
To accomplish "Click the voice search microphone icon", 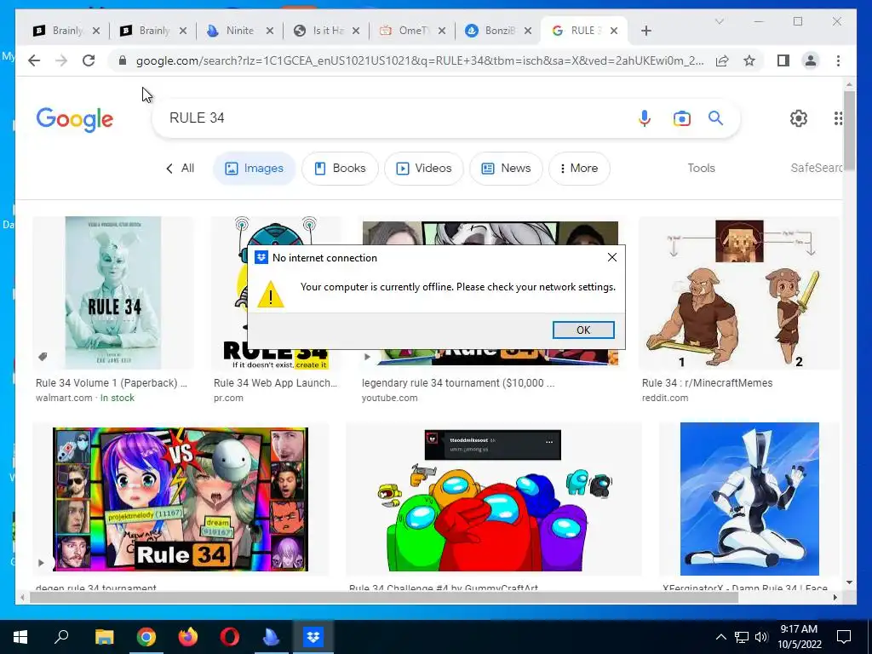I will pos(645,118).
